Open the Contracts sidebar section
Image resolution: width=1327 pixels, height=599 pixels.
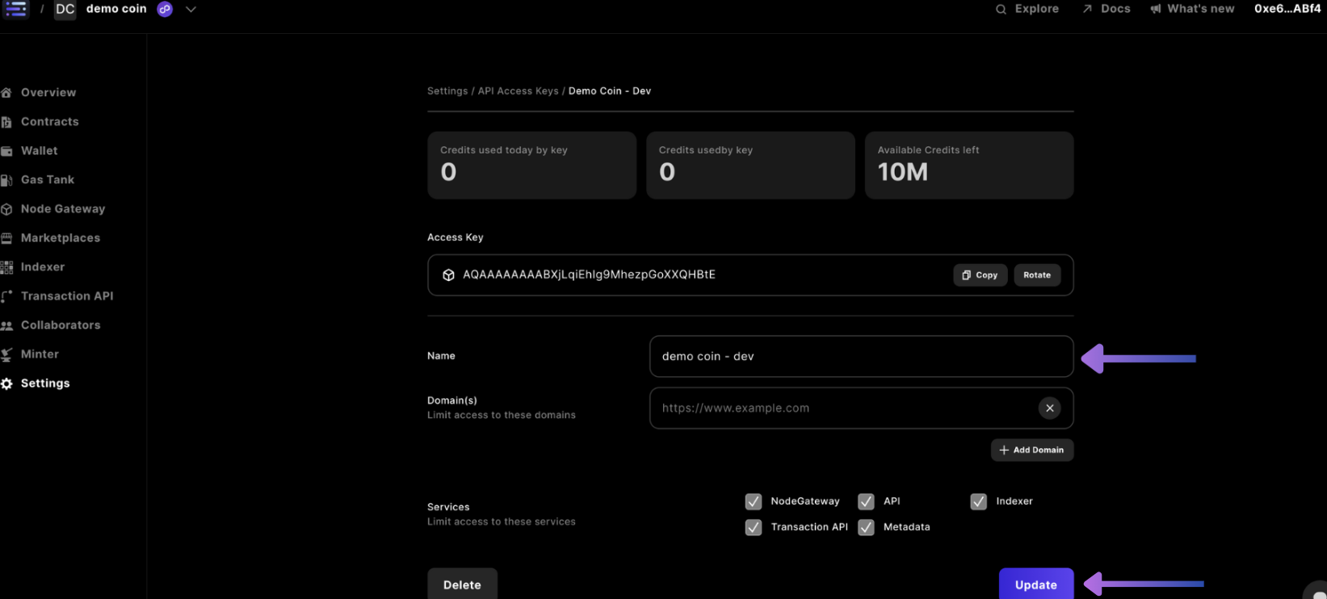coord(49,122)
